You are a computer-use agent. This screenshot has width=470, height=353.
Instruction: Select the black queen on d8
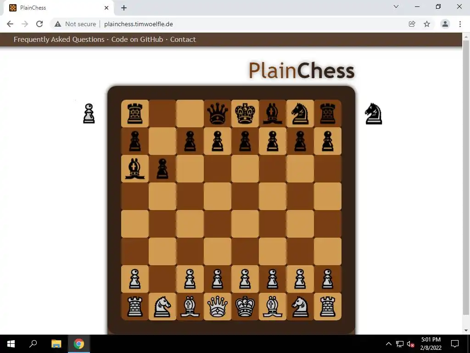tap(217, 114)
